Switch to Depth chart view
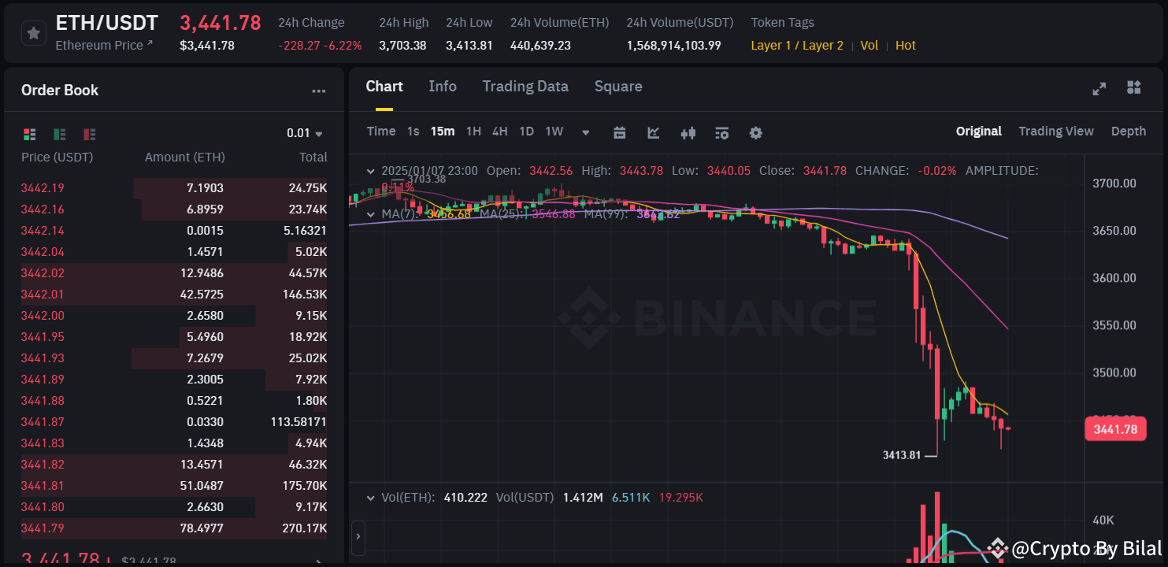The image size is (1168, 567). tap(1129, 132)
